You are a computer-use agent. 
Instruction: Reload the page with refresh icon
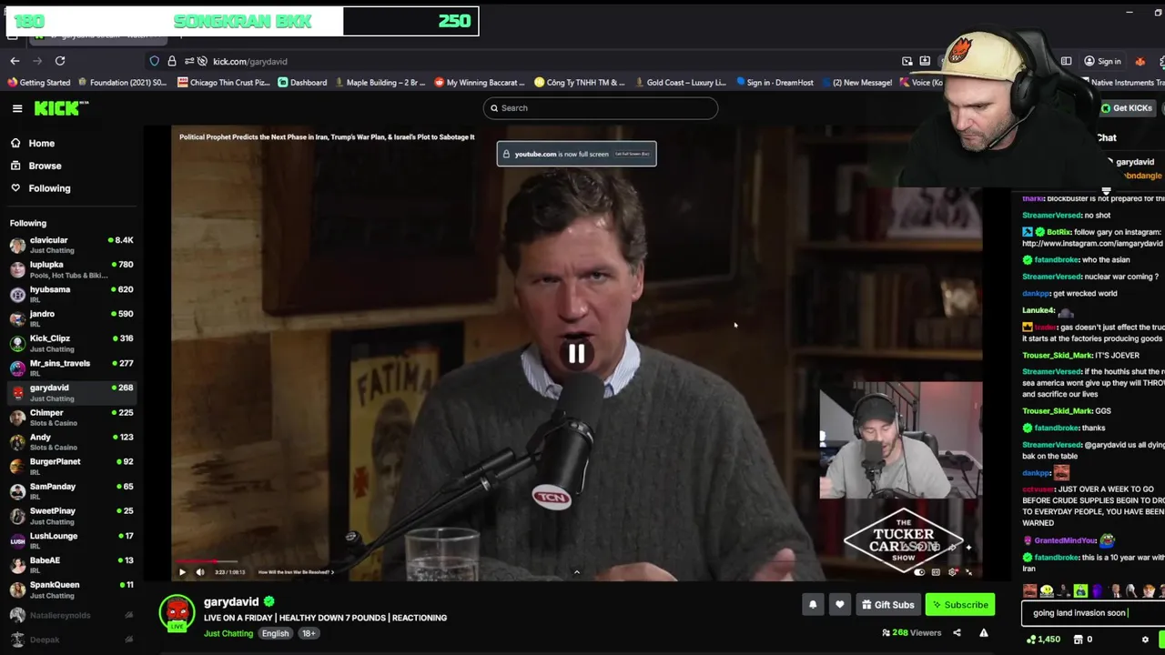(60, 61)
